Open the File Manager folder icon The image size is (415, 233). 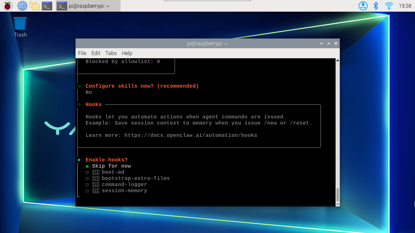tap(34, 6)
